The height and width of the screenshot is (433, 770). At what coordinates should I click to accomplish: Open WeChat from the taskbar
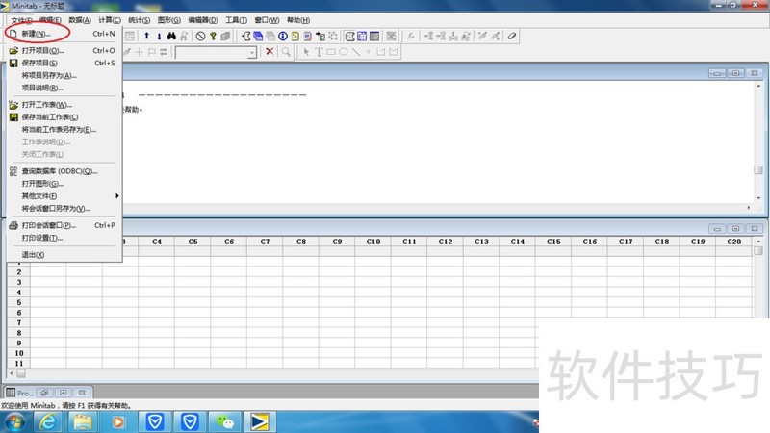click(x=225, y=421)
